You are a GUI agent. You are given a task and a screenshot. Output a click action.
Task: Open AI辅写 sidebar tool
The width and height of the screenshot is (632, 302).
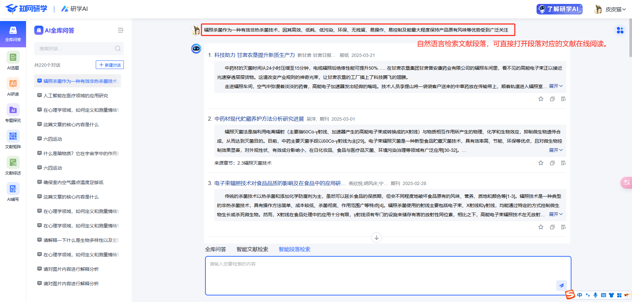(13, 192)
